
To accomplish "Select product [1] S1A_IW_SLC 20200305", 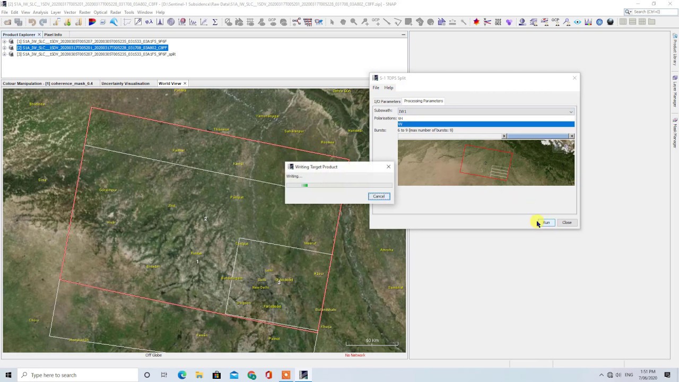I will tap(92, 41).
